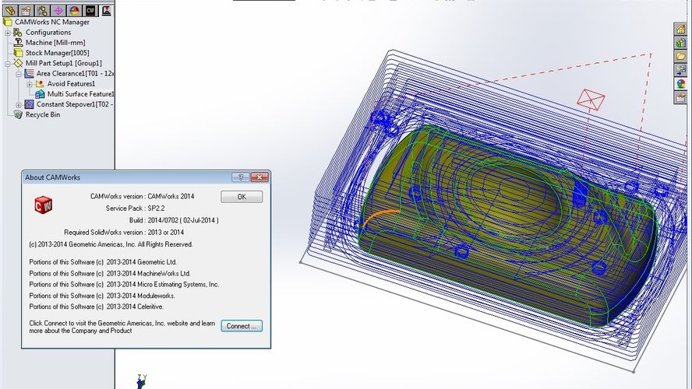Select Machine [Mill-mm] in the tree
692x389 pixels.
click(55, 42)
